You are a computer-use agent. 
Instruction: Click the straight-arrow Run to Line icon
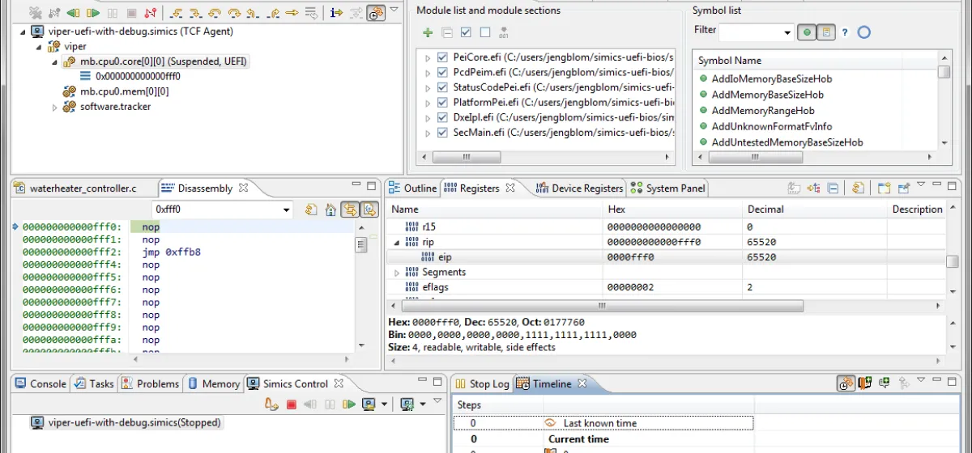click(x=292, y=13)
